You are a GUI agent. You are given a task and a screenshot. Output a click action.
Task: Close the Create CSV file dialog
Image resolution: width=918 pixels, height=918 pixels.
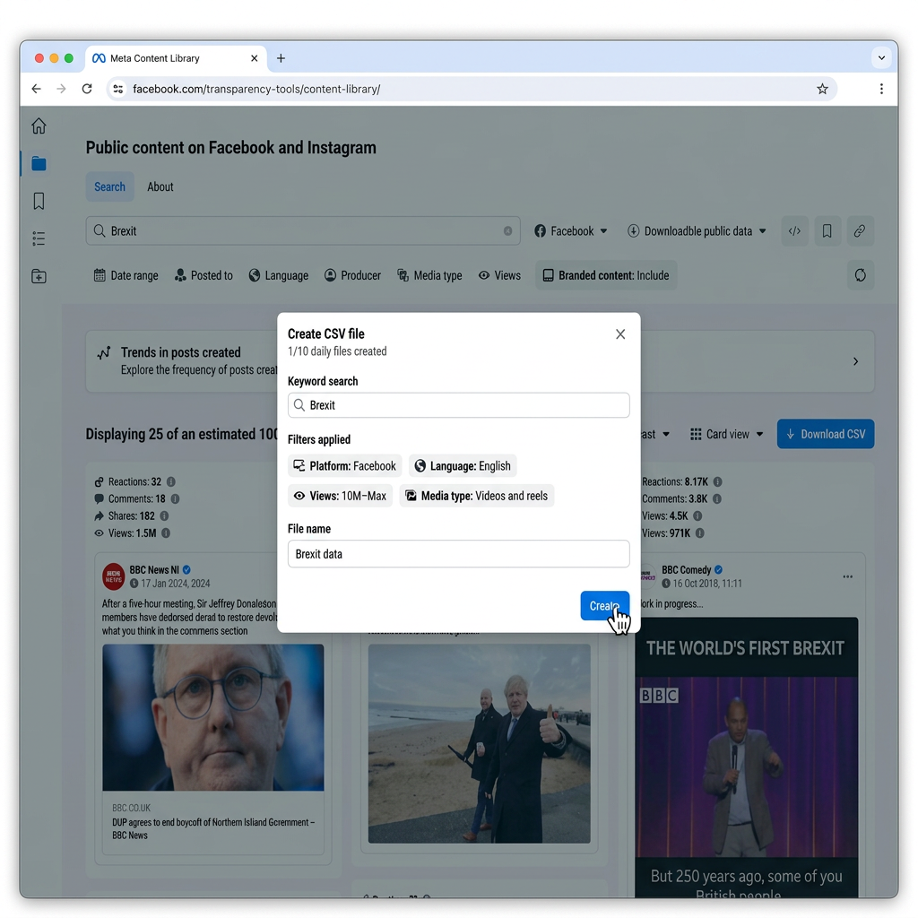pyautogui.click(x=620, y=333)
